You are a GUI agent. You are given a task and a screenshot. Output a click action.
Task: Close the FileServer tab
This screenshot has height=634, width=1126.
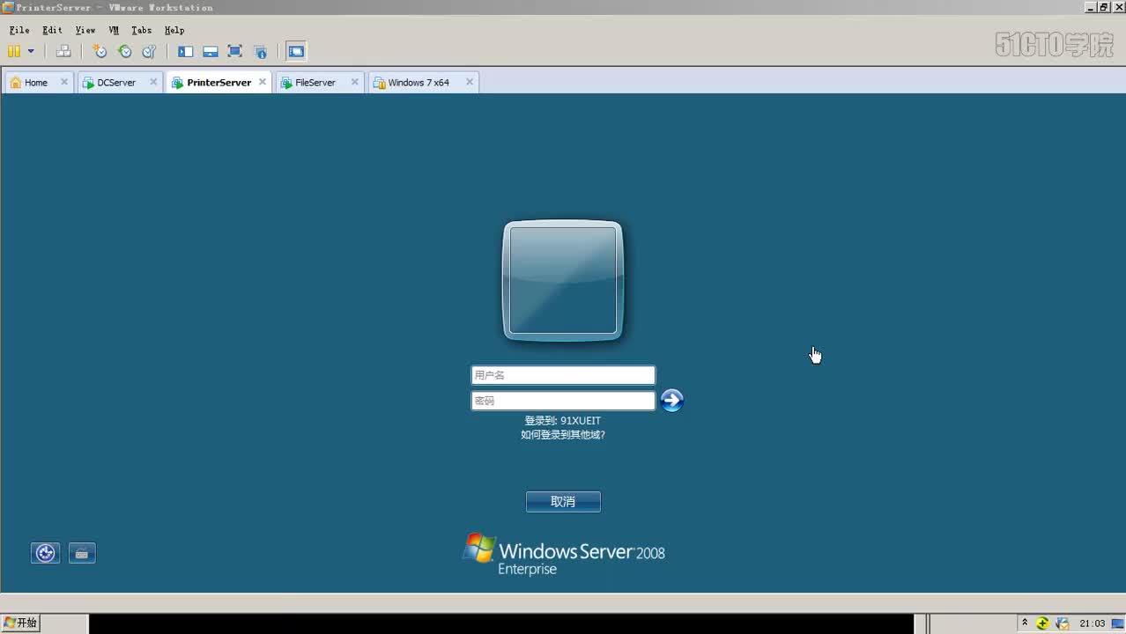[x=355, y=82]
